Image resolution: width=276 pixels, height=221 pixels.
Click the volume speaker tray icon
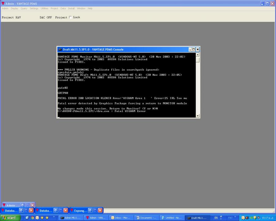coord(247,218)
